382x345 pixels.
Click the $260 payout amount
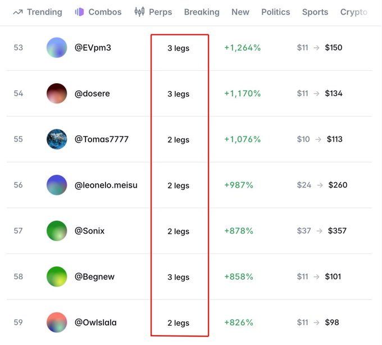(x=338, y=185)
